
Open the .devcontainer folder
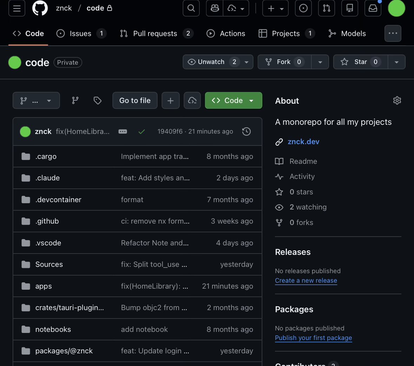click(x=58, y=200)
